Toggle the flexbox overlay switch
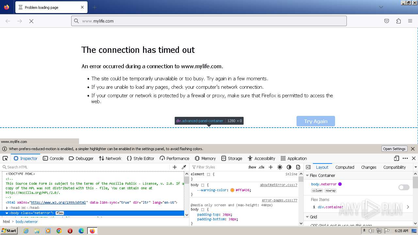The height and width of the screenshot is (235, 418). pos(404,187)
